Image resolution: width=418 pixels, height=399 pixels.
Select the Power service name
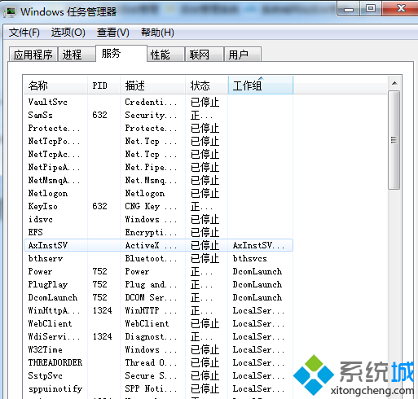pos(40,271)
